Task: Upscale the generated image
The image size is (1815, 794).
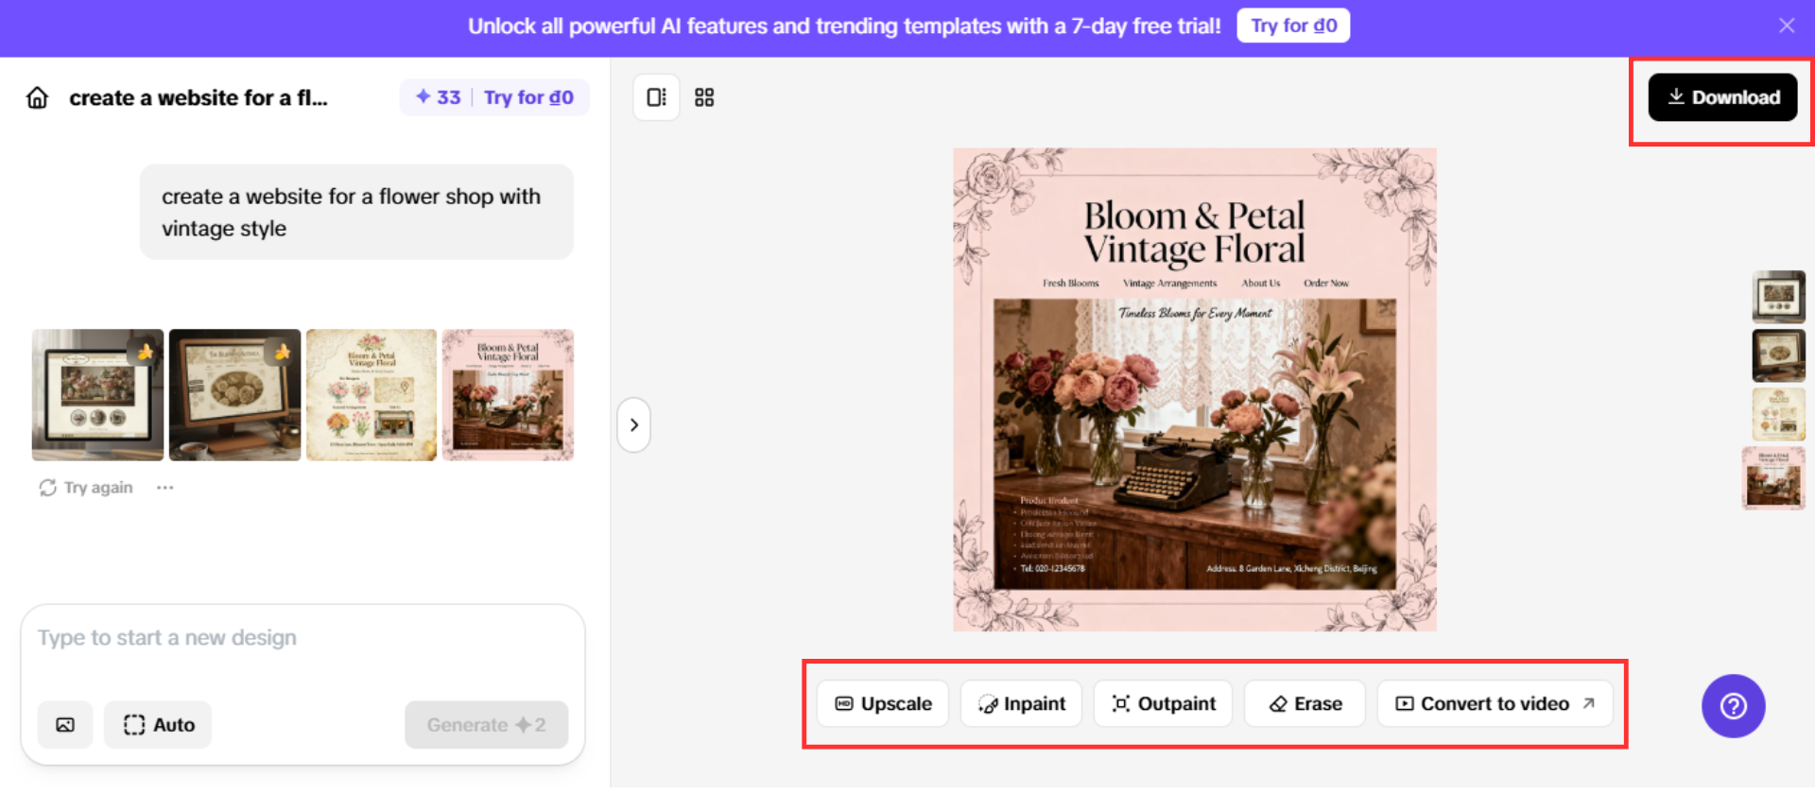Action: [x=883, y=704]
